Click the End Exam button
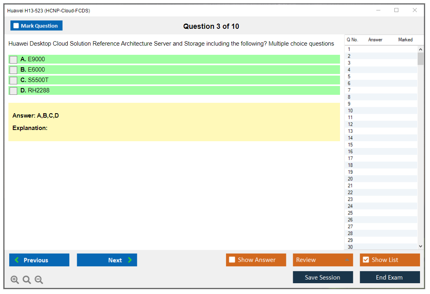 (x=389, y=277)
